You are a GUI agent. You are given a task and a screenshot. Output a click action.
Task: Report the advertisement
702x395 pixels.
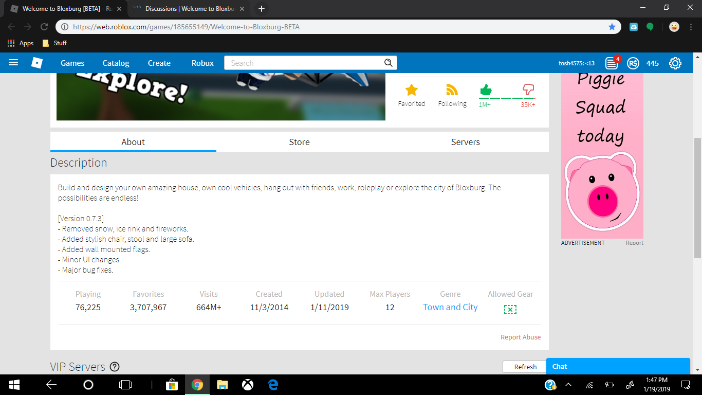(x=635, y=243)
